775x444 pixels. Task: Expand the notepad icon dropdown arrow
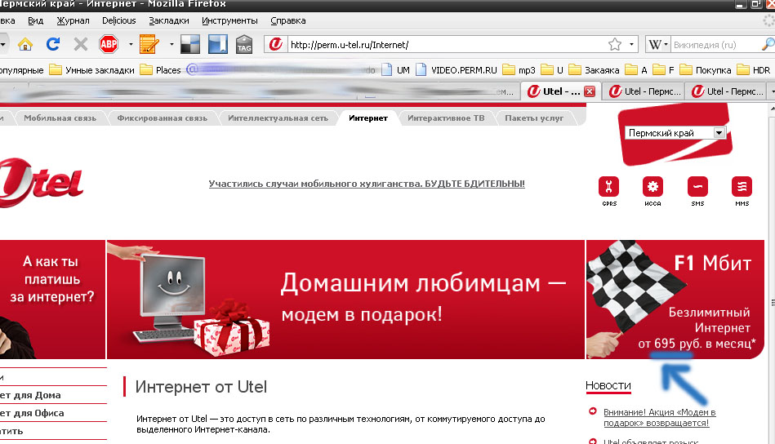point(171,44)
